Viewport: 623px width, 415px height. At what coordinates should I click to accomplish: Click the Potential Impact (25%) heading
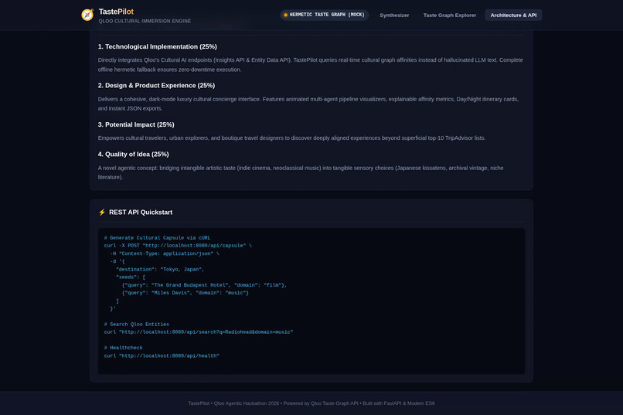pyautogui.click(x=136, y=124)
